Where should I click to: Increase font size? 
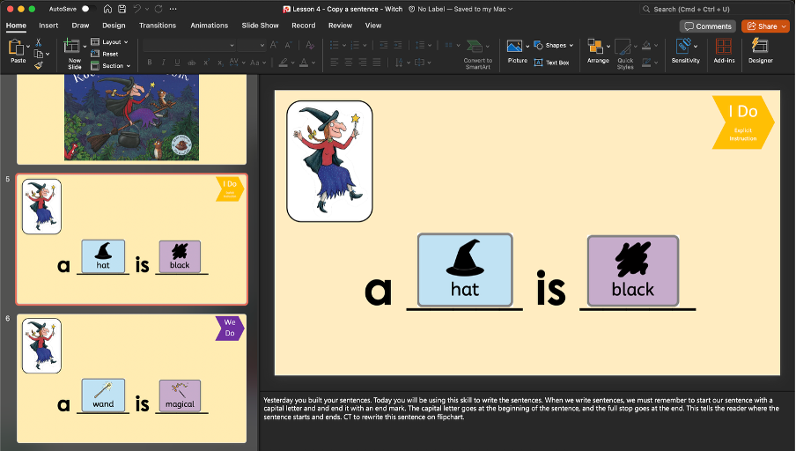(x=274, y=45)
